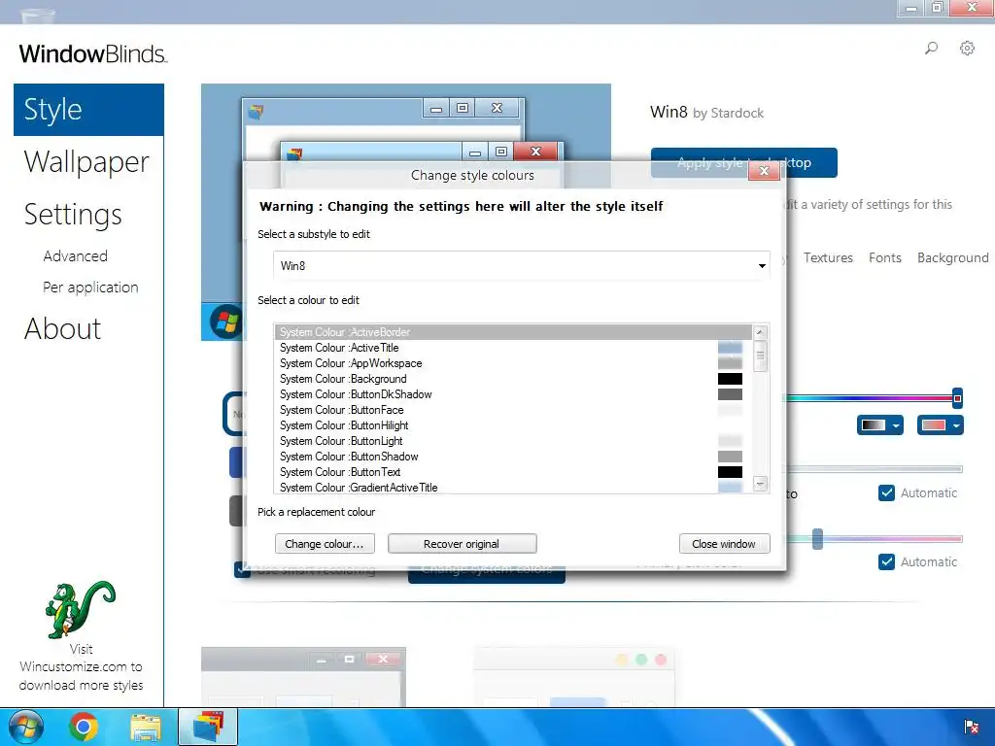Select System Colour ButtonText row
The width and height of the screenshot is (995, 746).
513,472
